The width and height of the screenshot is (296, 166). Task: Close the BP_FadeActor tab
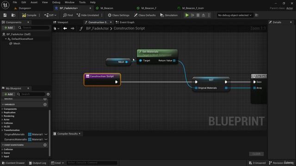90,8
